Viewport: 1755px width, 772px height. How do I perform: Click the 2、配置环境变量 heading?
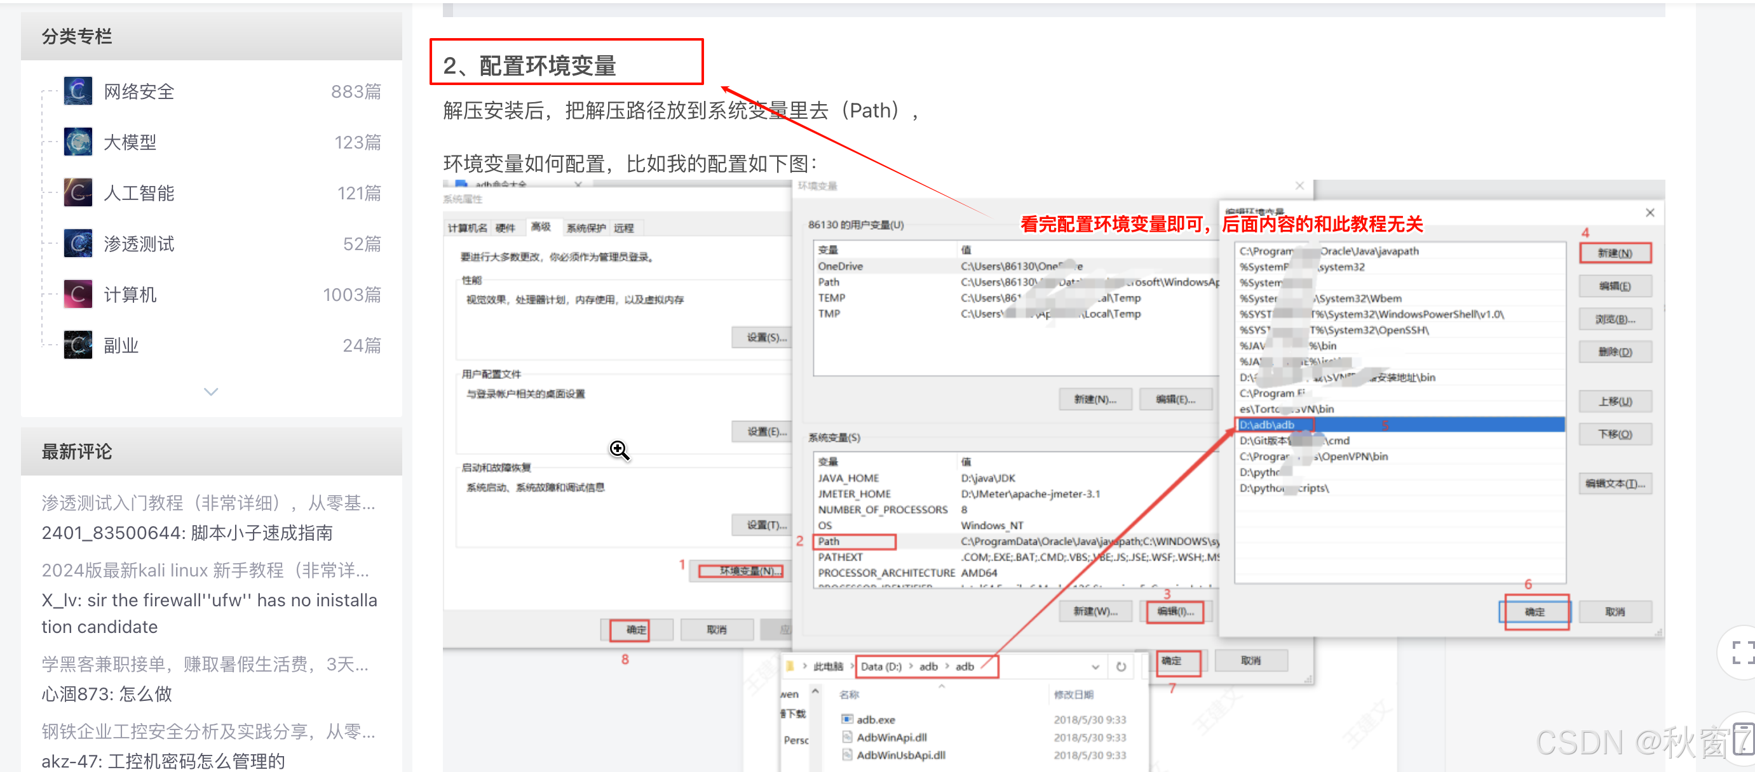pos(529,65)
